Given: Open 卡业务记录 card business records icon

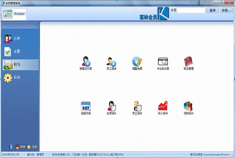Looking at the screenshot, I should [163, 63].
